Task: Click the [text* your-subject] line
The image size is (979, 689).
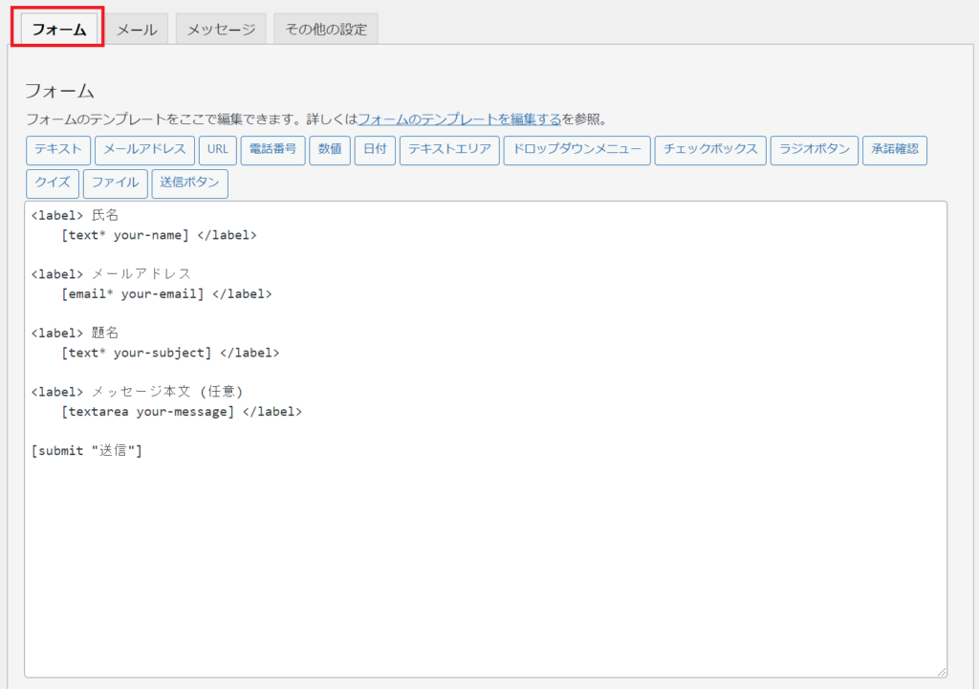Action: 170,353
